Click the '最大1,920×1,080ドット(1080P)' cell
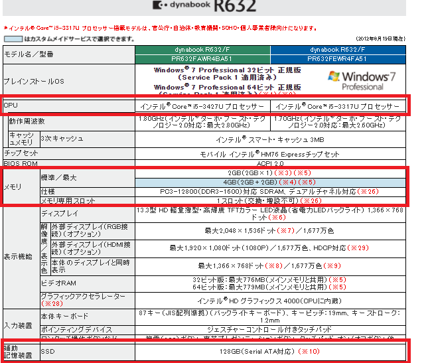The image size is (432, 363). pyautogui.click(x=270, y=248)
